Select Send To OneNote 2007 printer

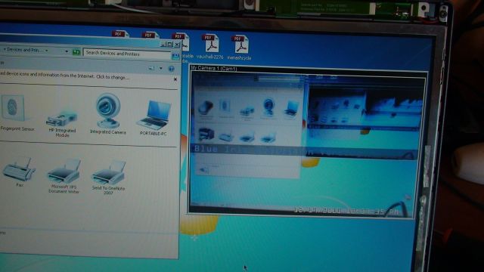click(109, 173)
